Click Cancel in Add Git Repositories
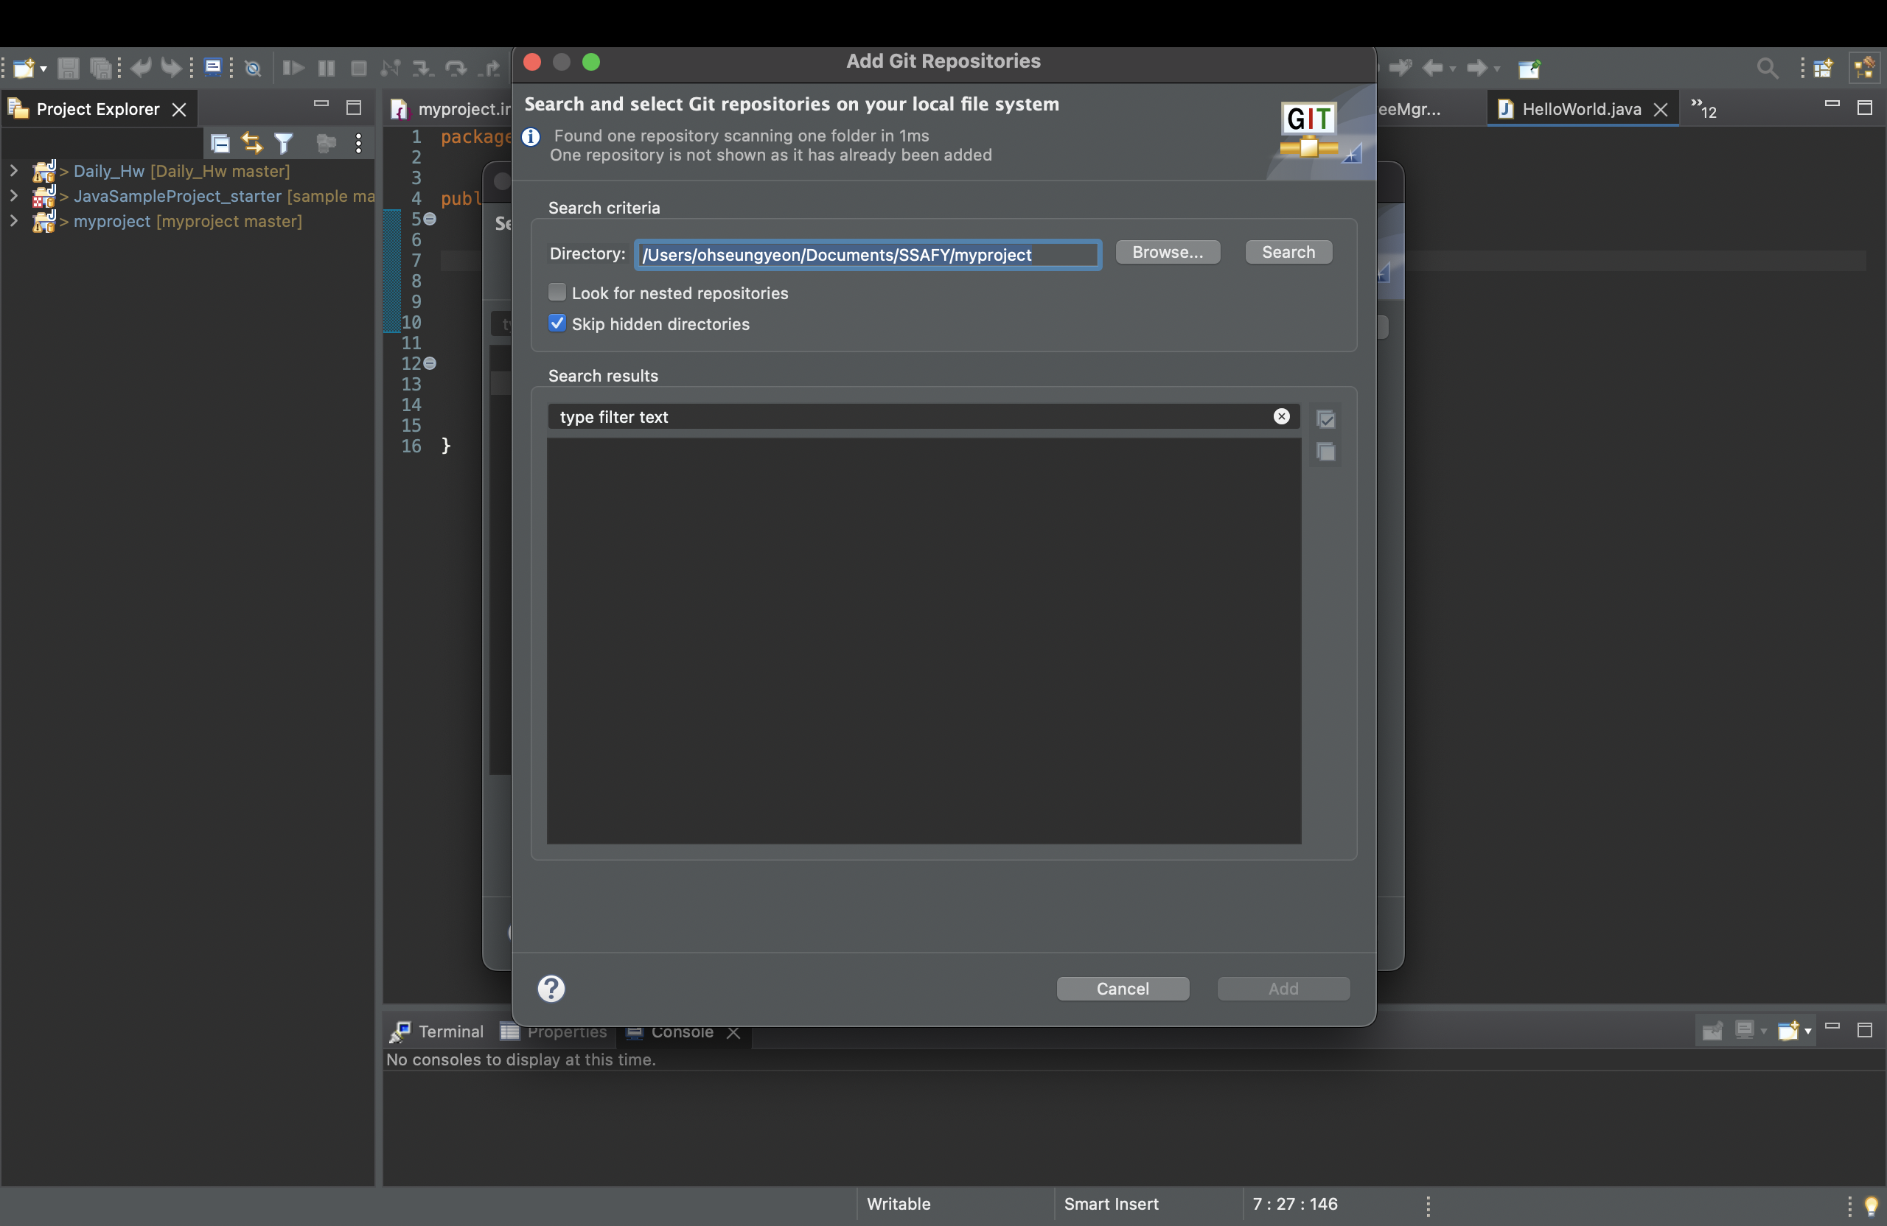 coord(1123,988)
